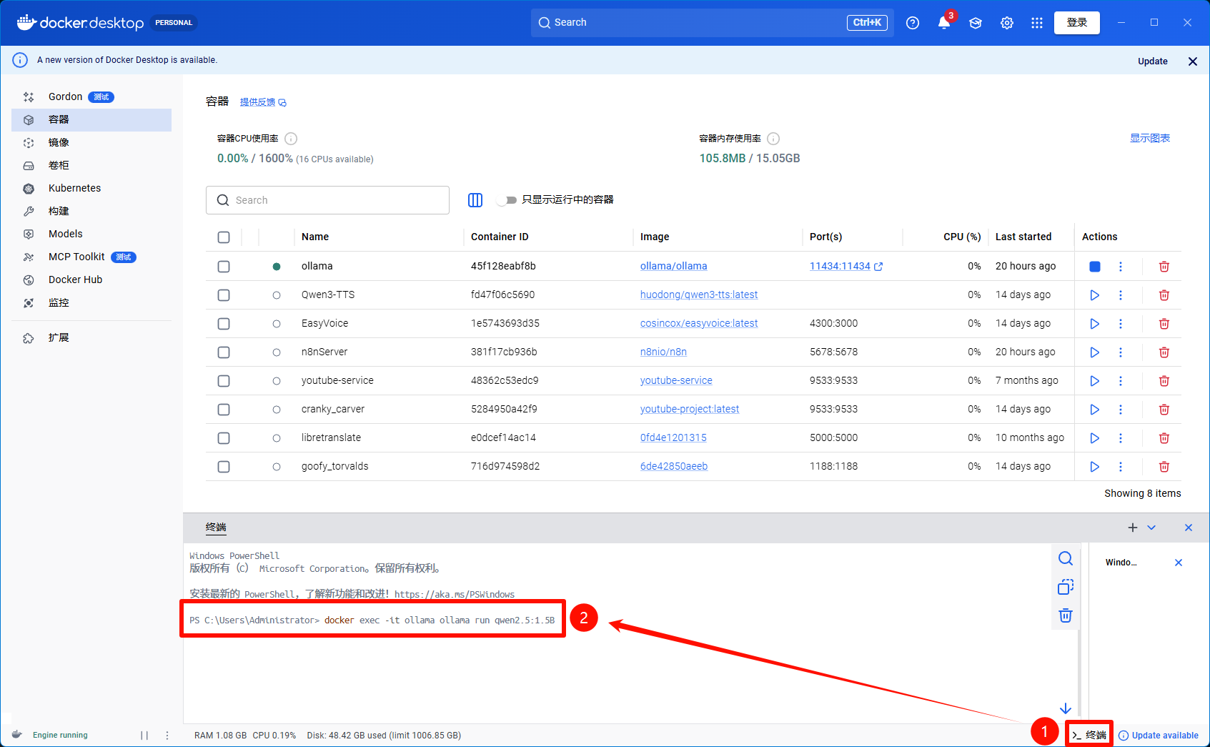This screenshot has height=747, width=1210.
Task: Delete the cranky_carver container
Action: point(1164,410)
